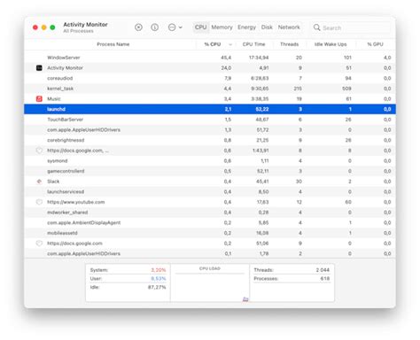Click the inspect process info icon
The height and width of the screenshot is (340, 420).
point(155,27)
